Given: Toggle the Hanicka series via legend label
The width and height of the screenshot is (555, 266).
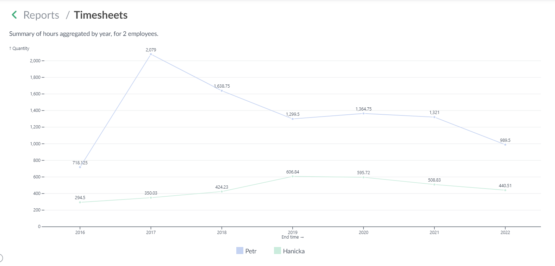Looking at the screenshot, I should pyautogui.click(x=294, y=251).
